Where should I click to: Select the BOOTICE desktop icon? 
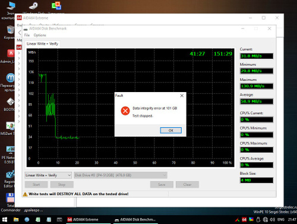pos(10,102)
